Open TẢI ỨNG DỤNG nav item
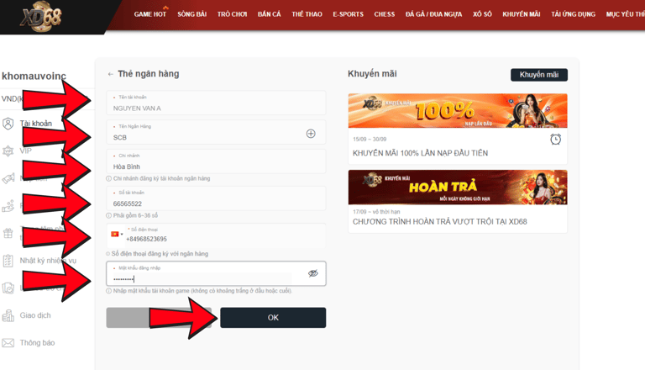 pyautogui.click(x=573, y=14)
